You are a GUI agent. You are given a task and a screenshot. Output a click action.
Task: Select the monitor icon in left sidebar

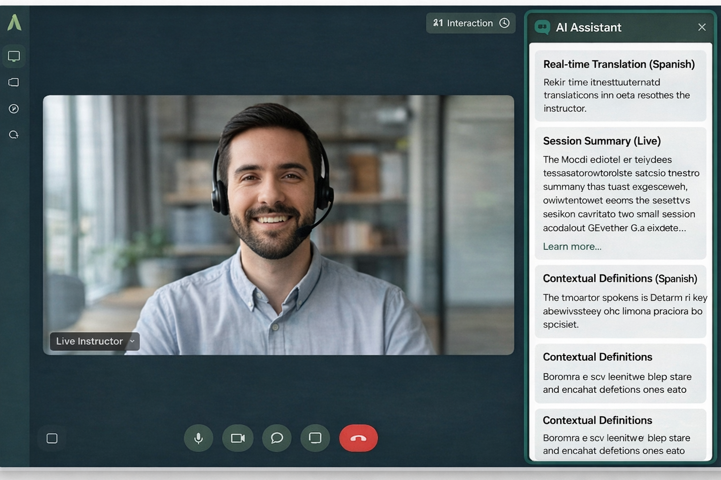[x=14, y=57]
